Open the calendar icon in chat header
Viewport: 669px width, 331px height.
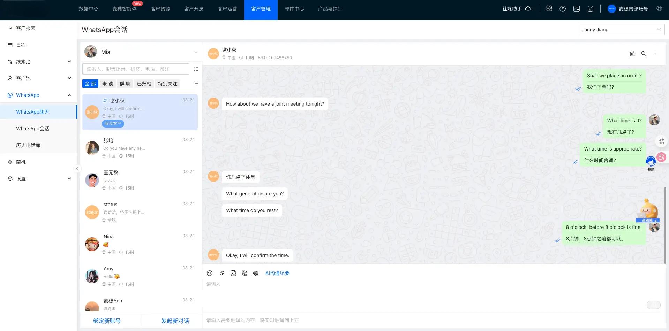pyautogui.click(x=633, y=54)
